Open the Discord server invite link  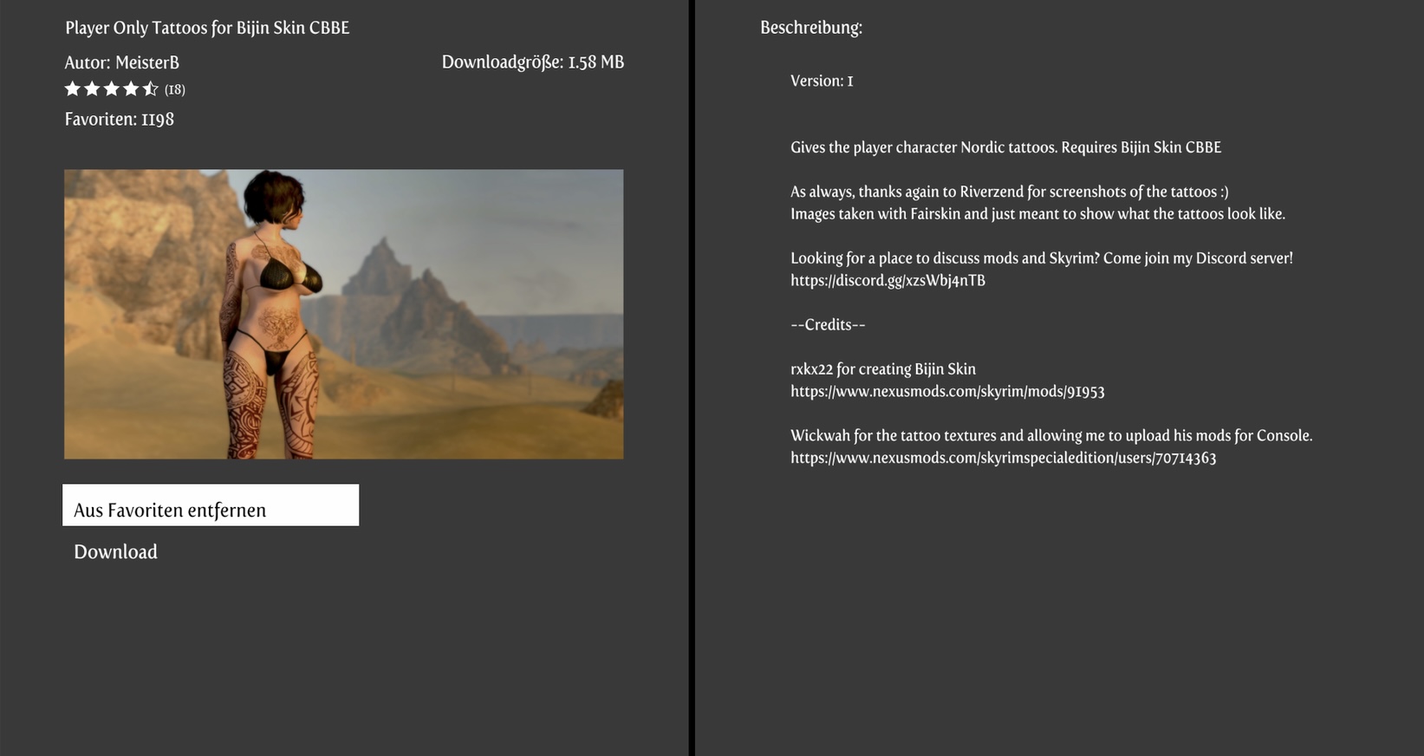click(x=888, y=281)
